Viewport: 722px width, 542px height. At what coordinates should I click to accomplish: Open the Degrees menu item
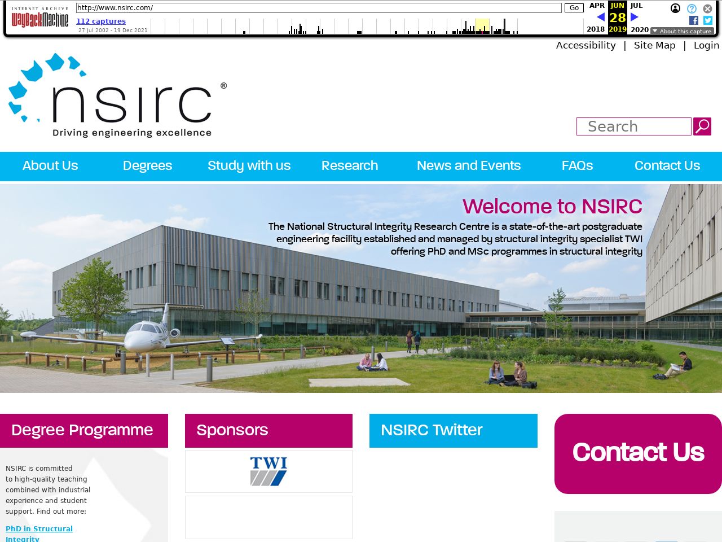coord(147,166)
